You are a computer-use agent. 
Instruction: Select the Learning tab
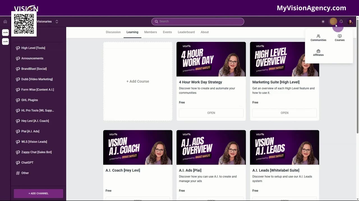(x=132, y=32)
